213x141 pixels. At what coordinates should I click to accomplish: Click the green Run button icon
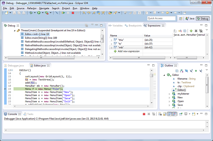click(x=39, y=13)
